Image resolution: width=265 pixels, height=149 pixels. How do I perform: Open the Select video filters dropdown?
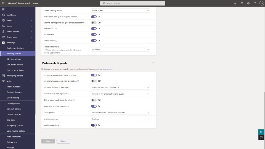(121, 49)
